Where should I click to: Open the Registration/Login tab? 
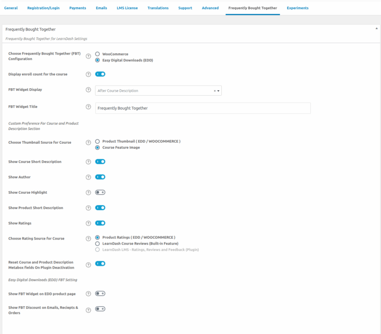point(44,8)
